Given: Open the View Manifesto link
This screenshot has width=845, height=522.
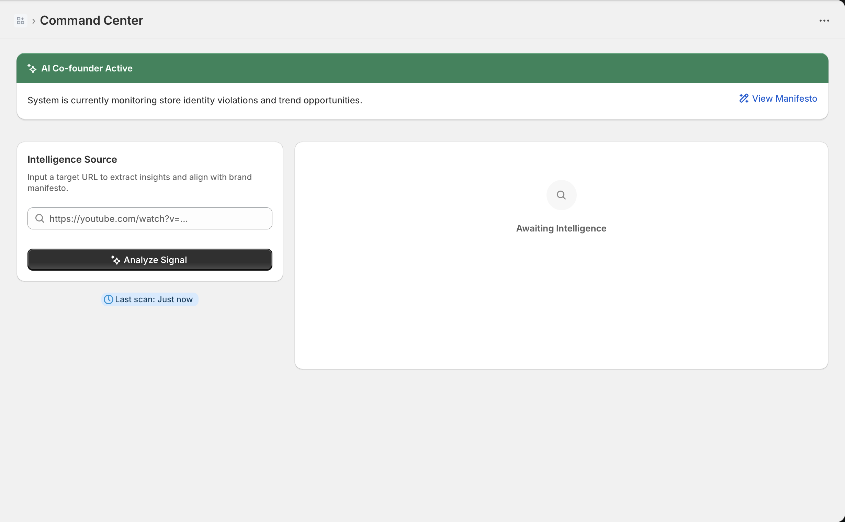Looking at the screenshot, I should click(784, 99).
